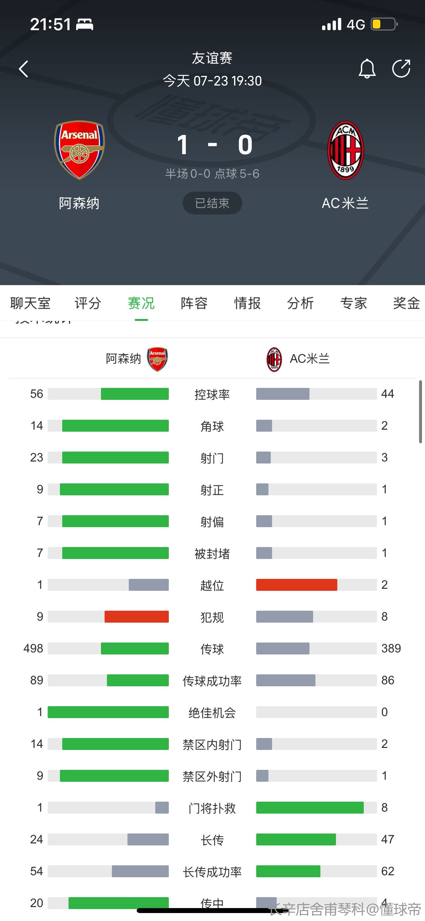Open AC Milan's large team crest

(346, 150)
